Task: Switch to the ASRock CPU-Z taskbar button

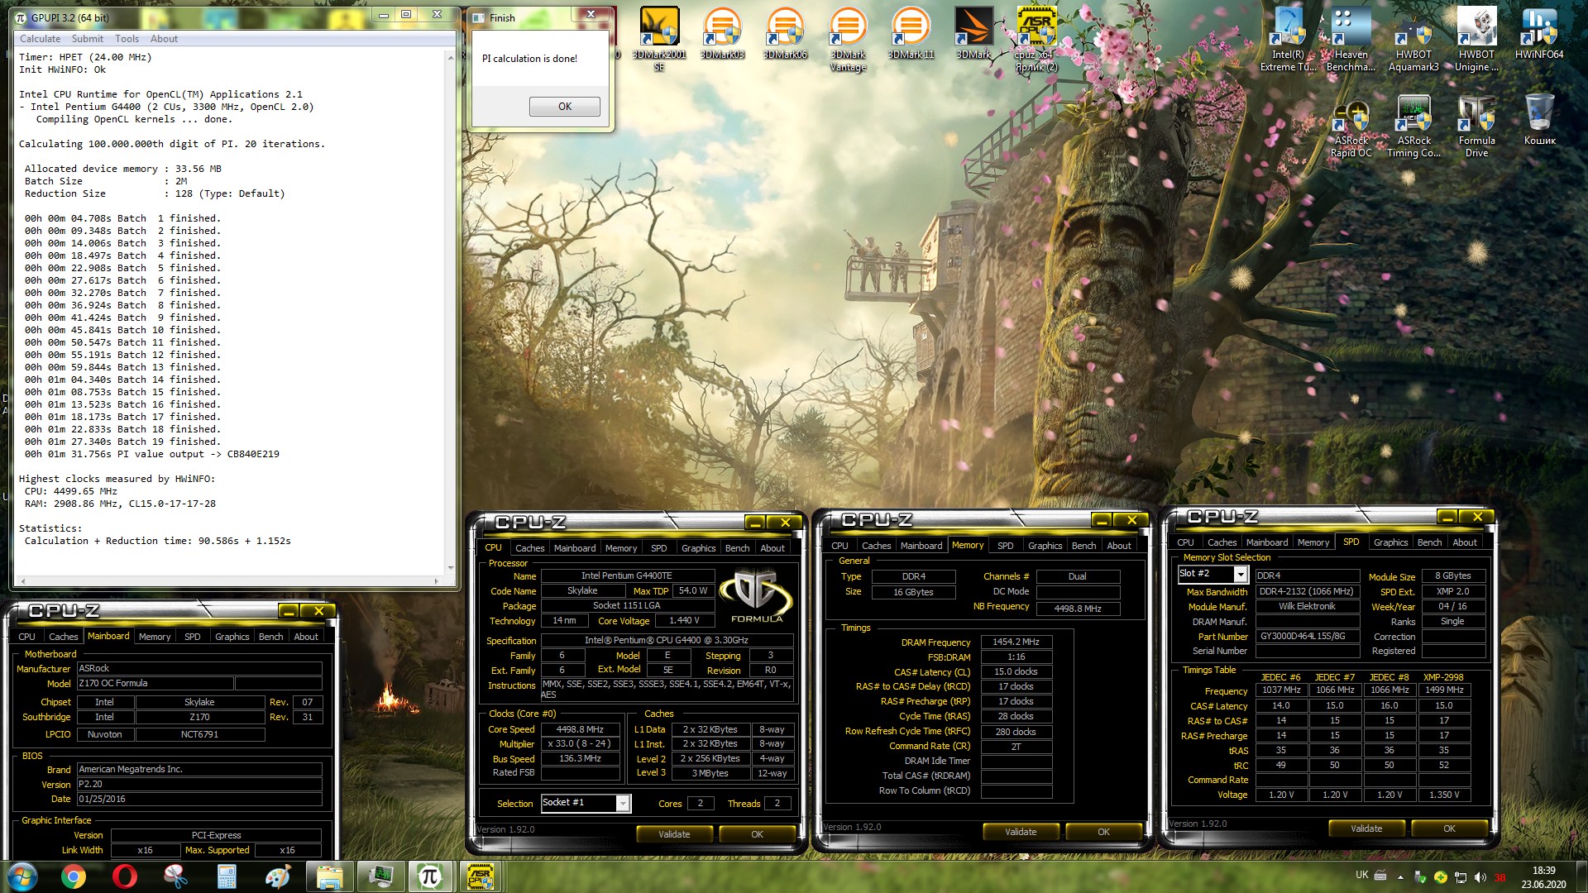Action: click(481, 876)
